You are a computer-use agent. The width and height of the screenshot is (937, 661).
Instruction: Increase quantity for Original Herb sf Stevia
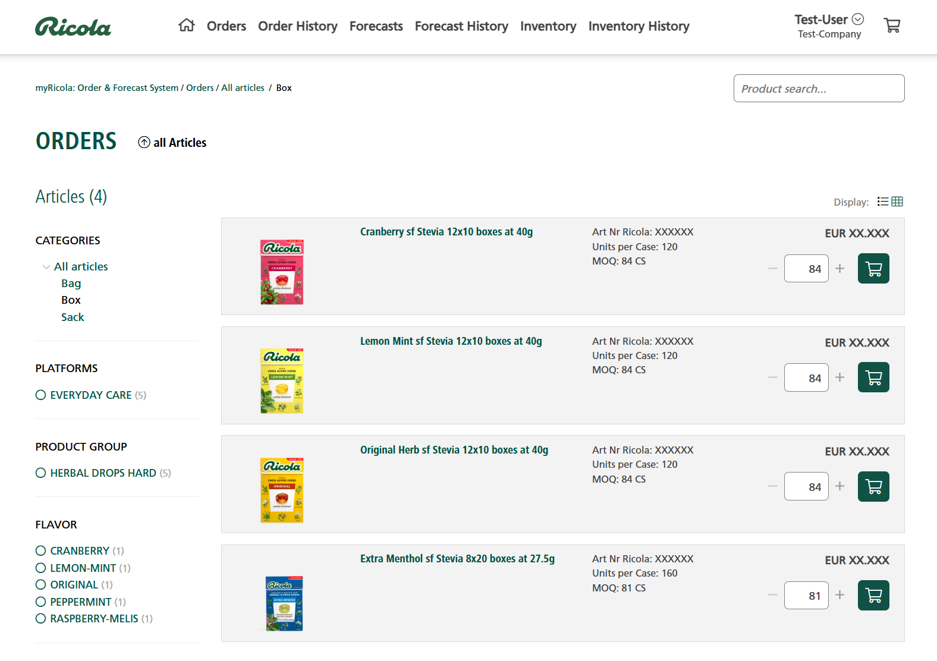pyautogui.click(x=839, y=486)
